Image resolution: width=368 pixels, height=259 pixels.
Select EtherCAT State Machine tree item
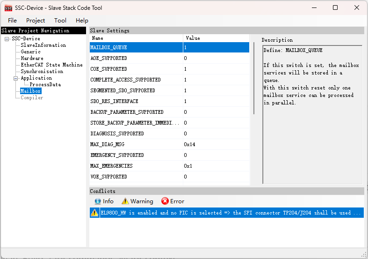[51, 65]
